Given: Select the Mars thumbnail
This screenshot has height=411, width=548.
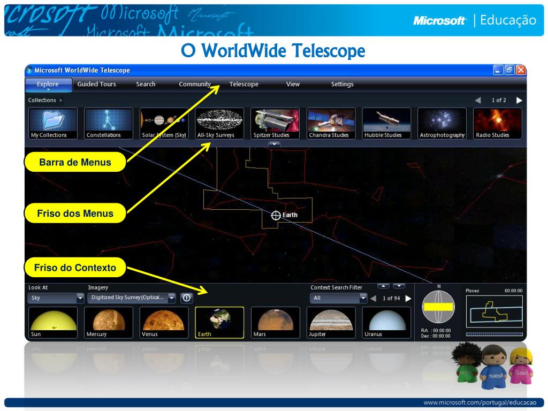Looking at the screenshot, I should pos(276,323).
